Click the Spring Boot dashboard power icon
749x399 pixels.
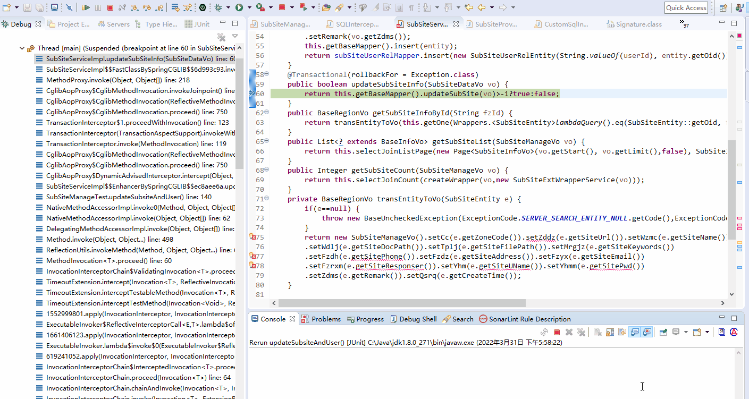point(203,7)
